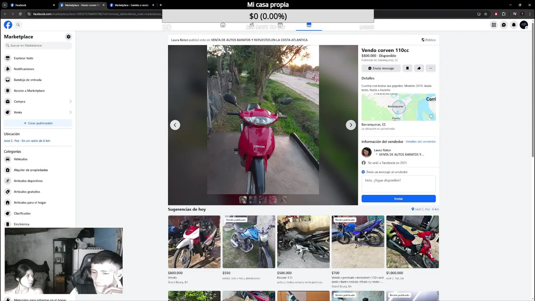The height and width of the screenshot is (301, 535).
Task: Expand Compra submenu chevron
Action: [x=70, y=102]
